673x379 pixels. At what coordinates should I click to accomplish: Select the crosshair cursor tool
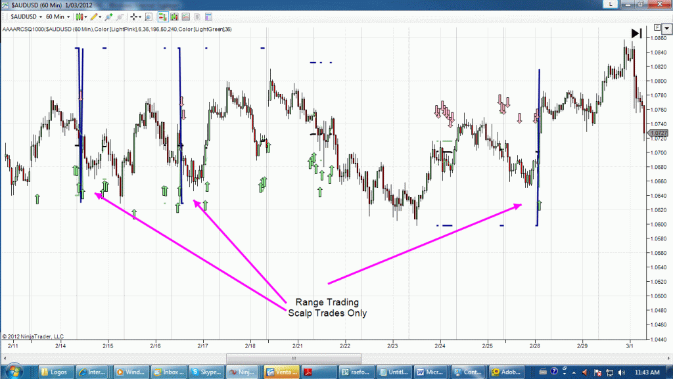pos(134,16)
